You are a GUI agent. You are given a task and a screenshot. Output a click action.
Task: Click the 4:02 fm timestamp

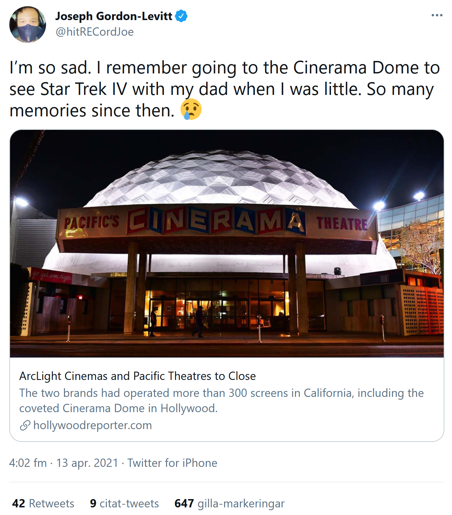28,463
